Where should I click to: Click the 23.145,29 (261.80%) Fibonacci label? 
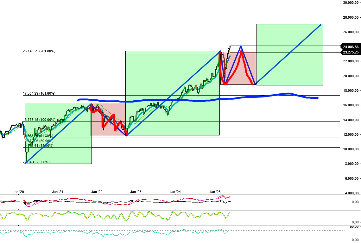(39, 50)
